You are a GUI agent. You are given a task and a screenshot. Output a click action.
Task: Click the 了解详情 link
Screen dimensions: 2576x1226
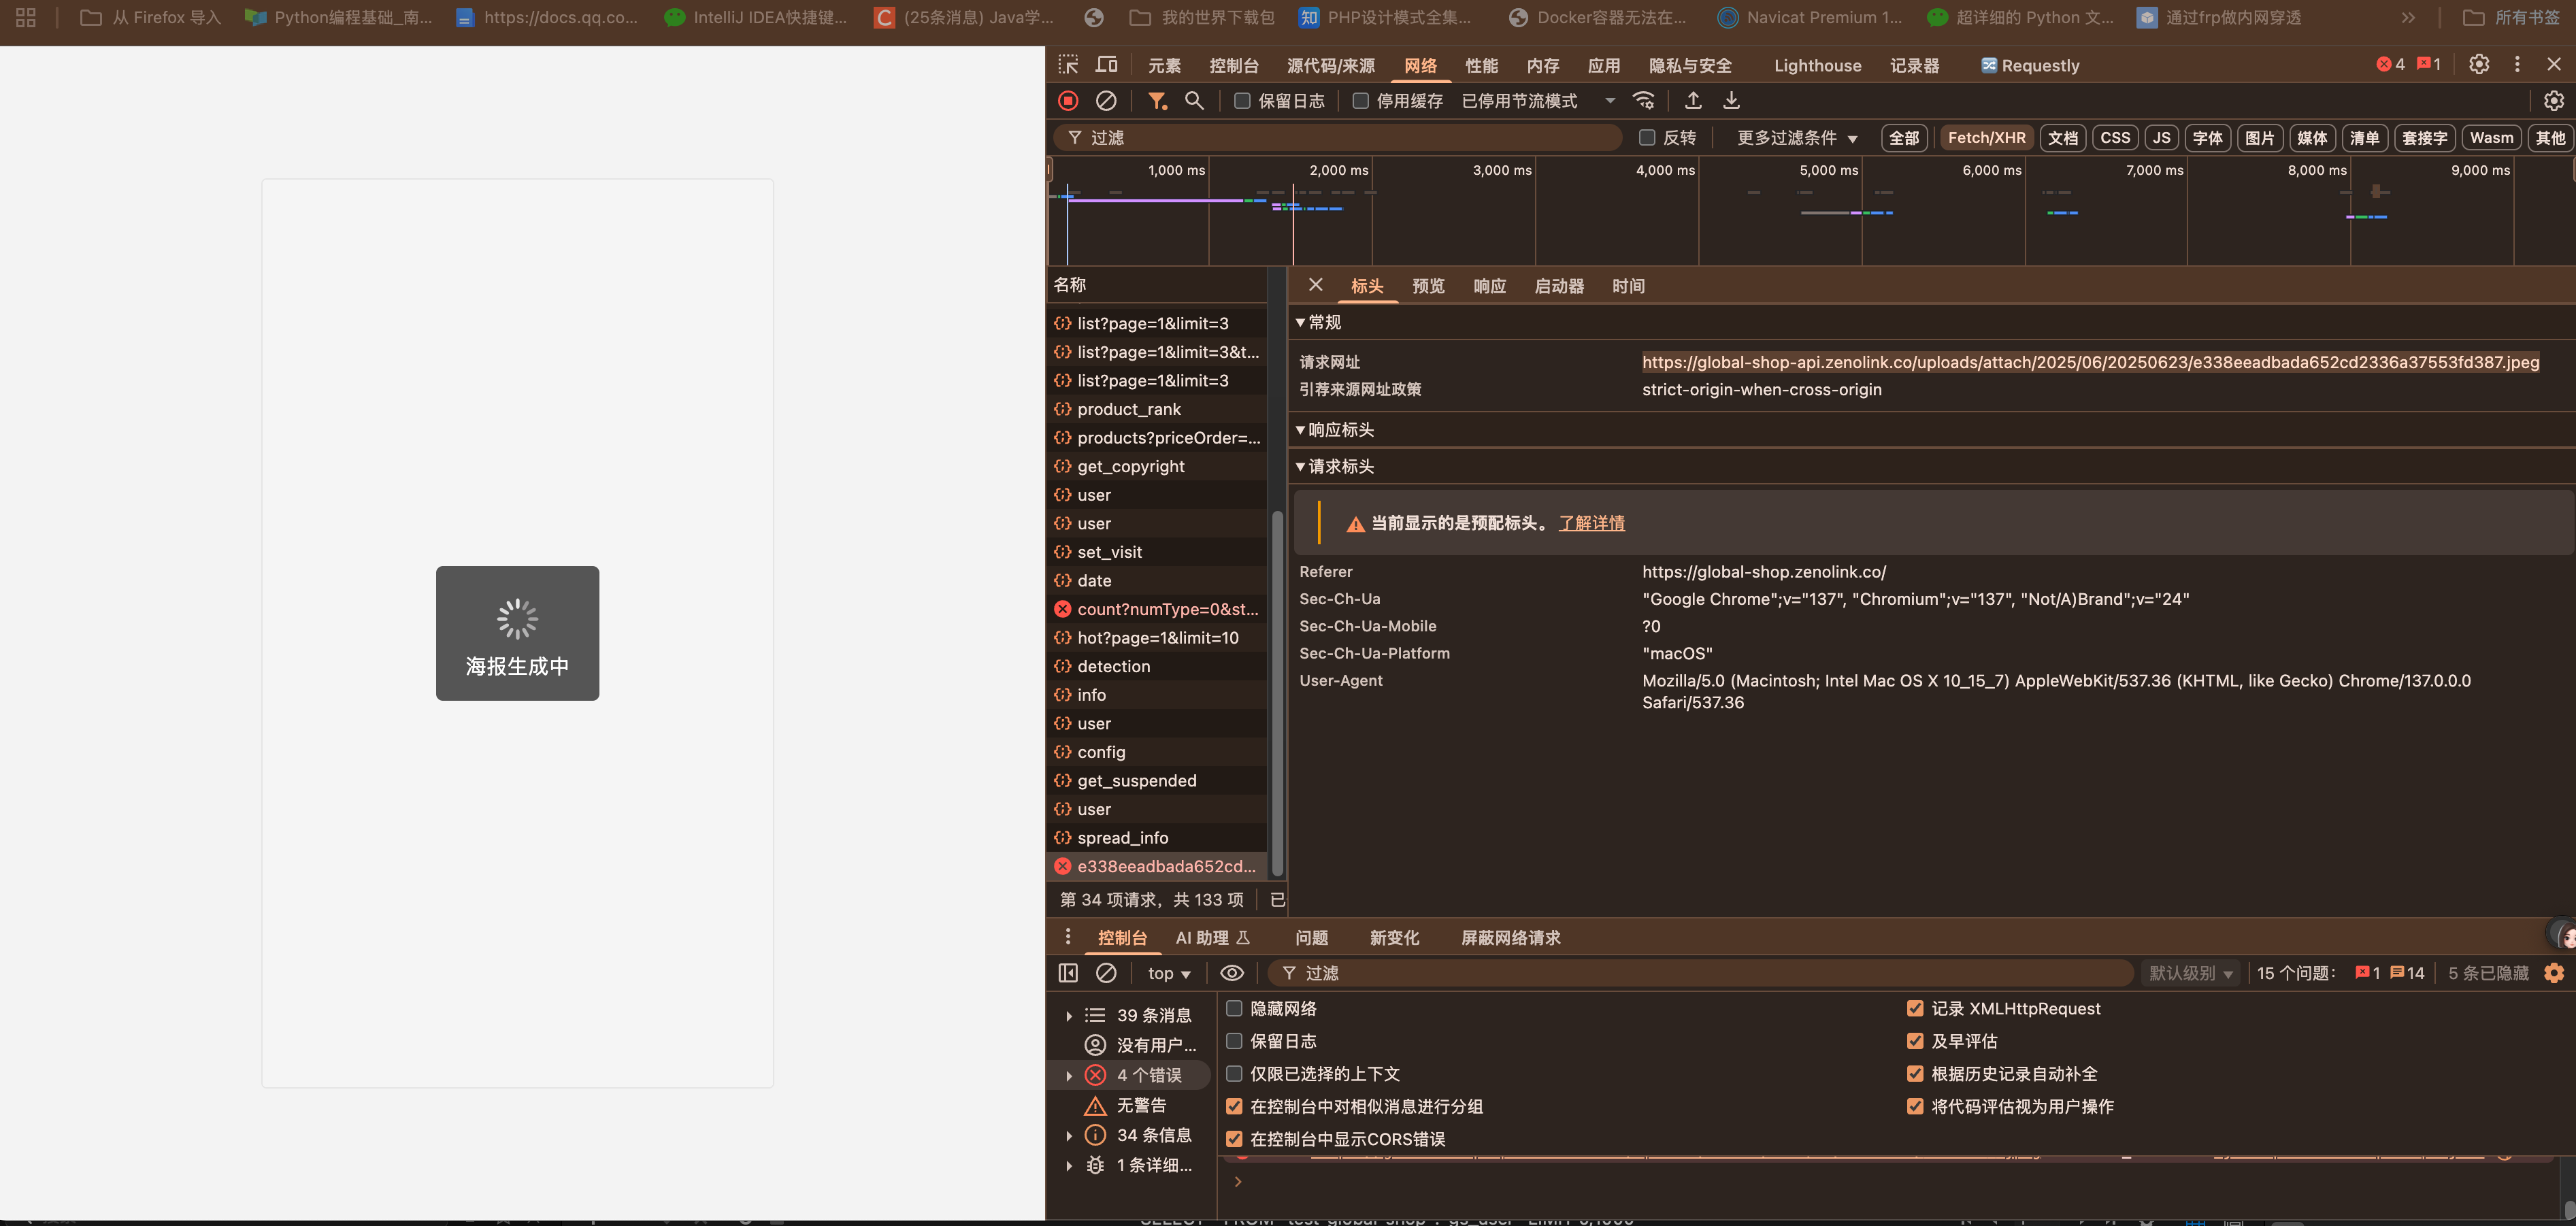pos(1591,523)
